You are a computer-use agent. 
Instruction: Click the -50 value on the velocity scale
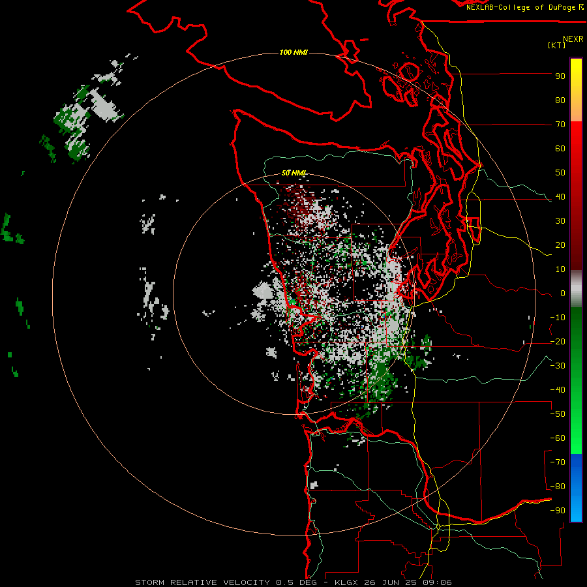(x=558, y=414)
